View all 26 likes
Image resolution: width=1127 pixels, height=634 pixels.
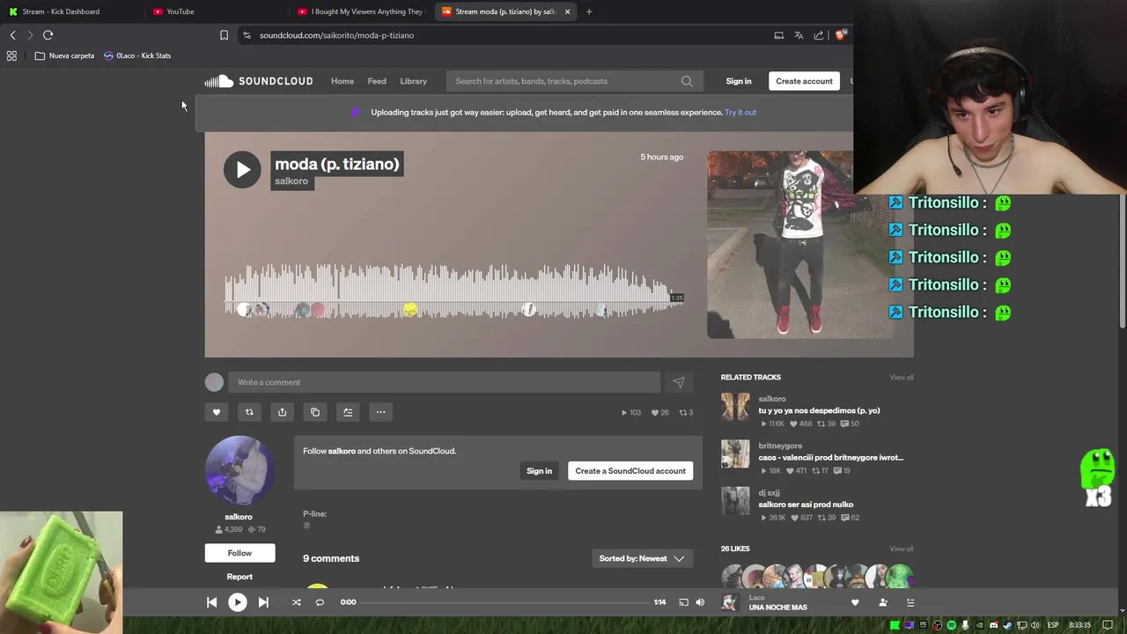pyautogui.click(x=902, y=549)
